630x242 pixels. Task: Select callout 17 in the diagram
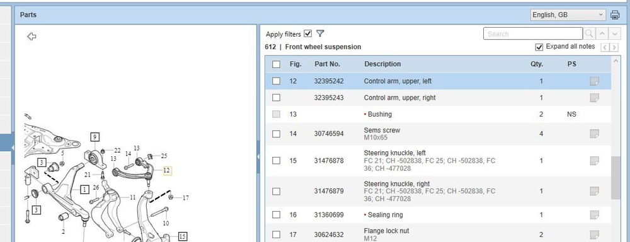click(x=186, y=198)
